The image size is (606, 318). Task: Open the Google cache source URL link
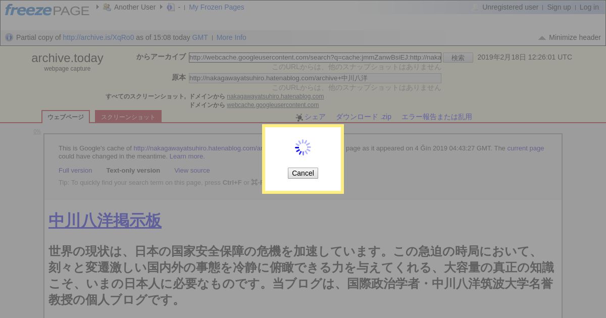pyautogui.click(x=198, y=148)
